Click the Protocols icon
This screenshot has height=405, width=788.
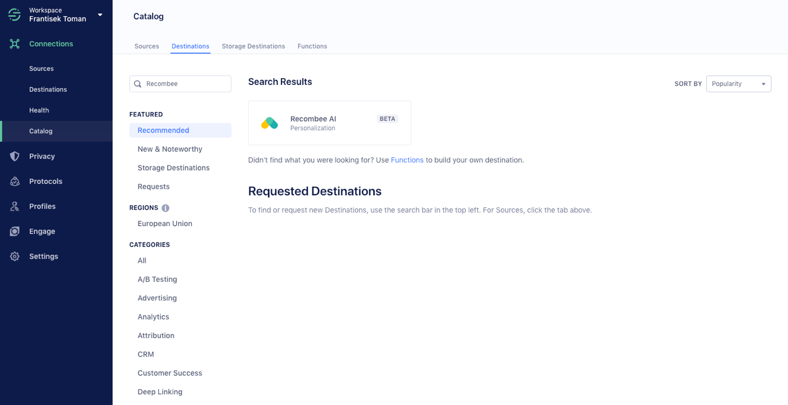[x=15, y=181]
